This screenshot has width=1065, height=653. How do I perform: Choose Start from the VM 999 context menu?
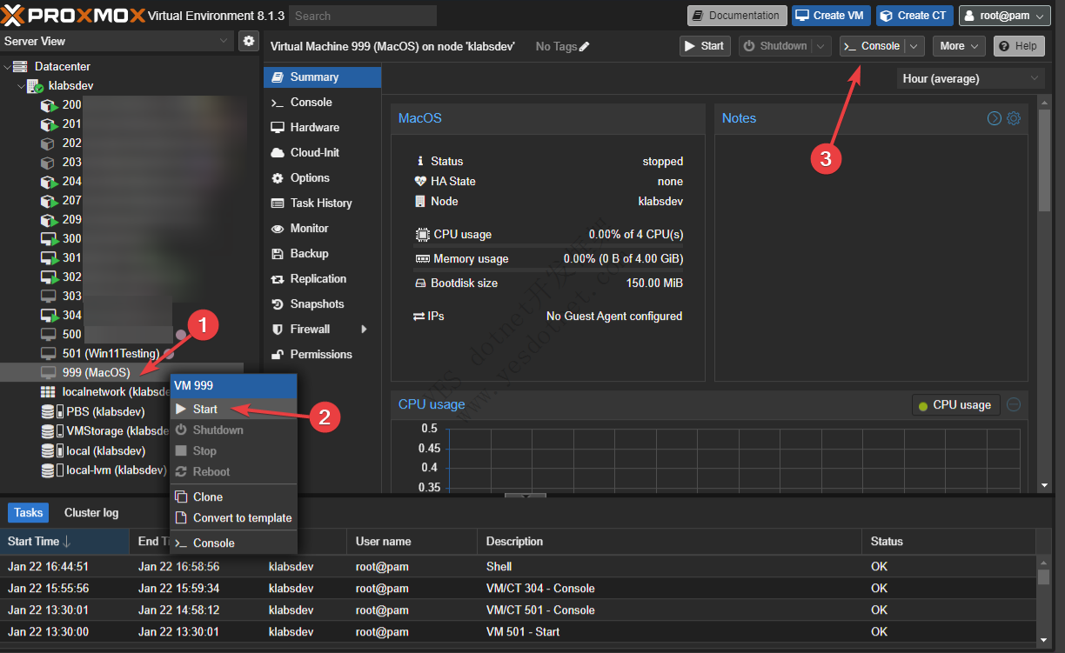point(205,409)
